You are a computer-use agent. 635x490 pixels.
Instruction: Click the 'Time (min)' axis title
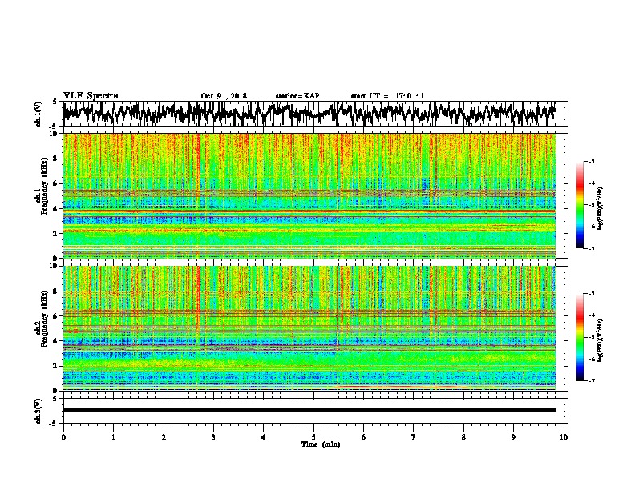(321, 444)
